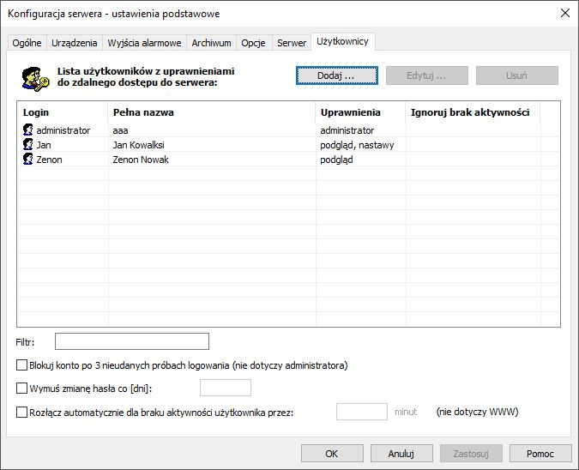The width and height of the screenshot is (579, 470).
Task: Click the Edytuj button
Action: (x=427, y=75)
